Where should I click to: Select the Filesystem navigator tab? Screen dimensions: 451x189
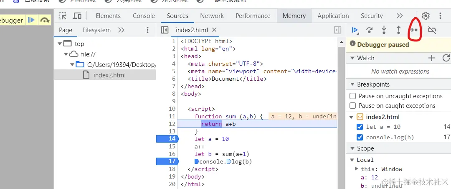pos(96,30)
